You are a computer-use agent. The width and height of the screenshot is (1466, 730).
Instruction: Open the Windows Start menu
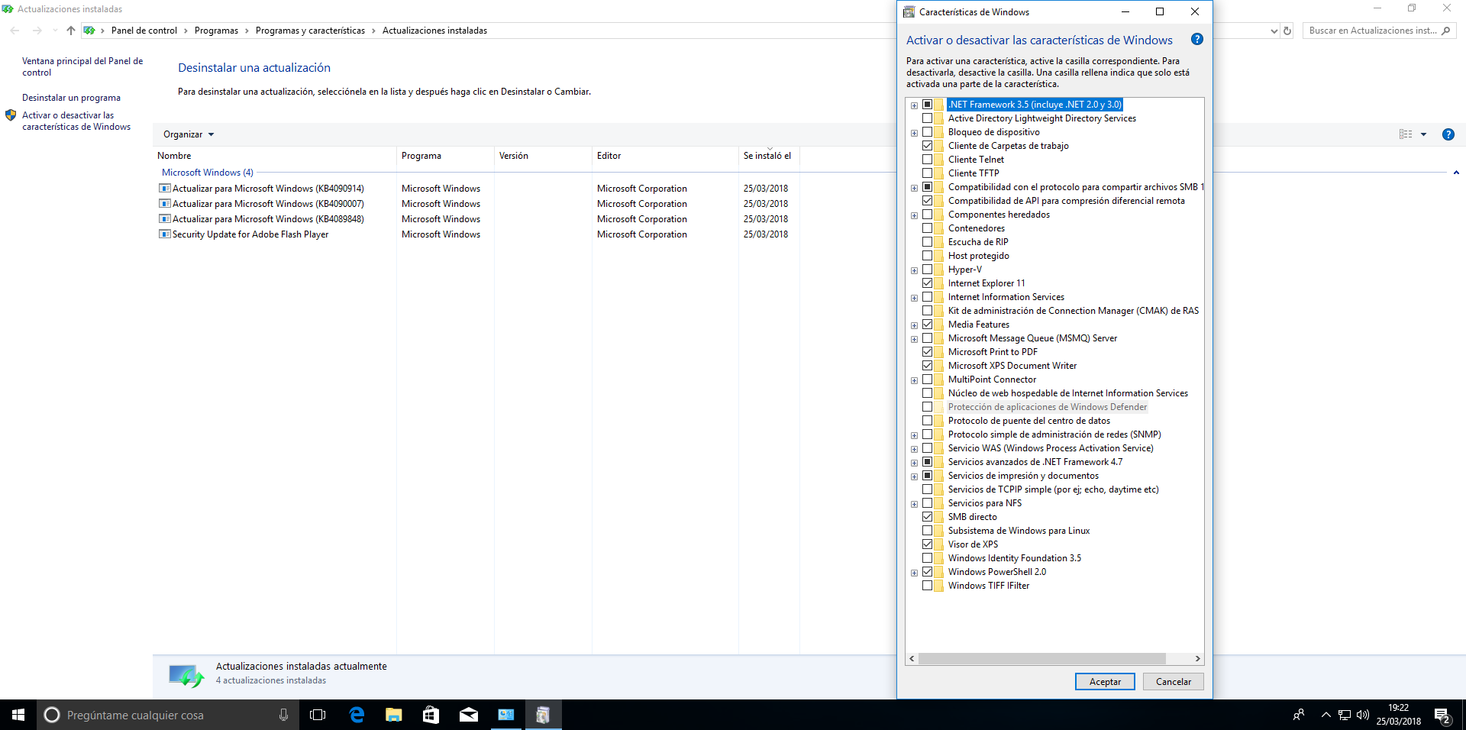(x=18, y=715)
